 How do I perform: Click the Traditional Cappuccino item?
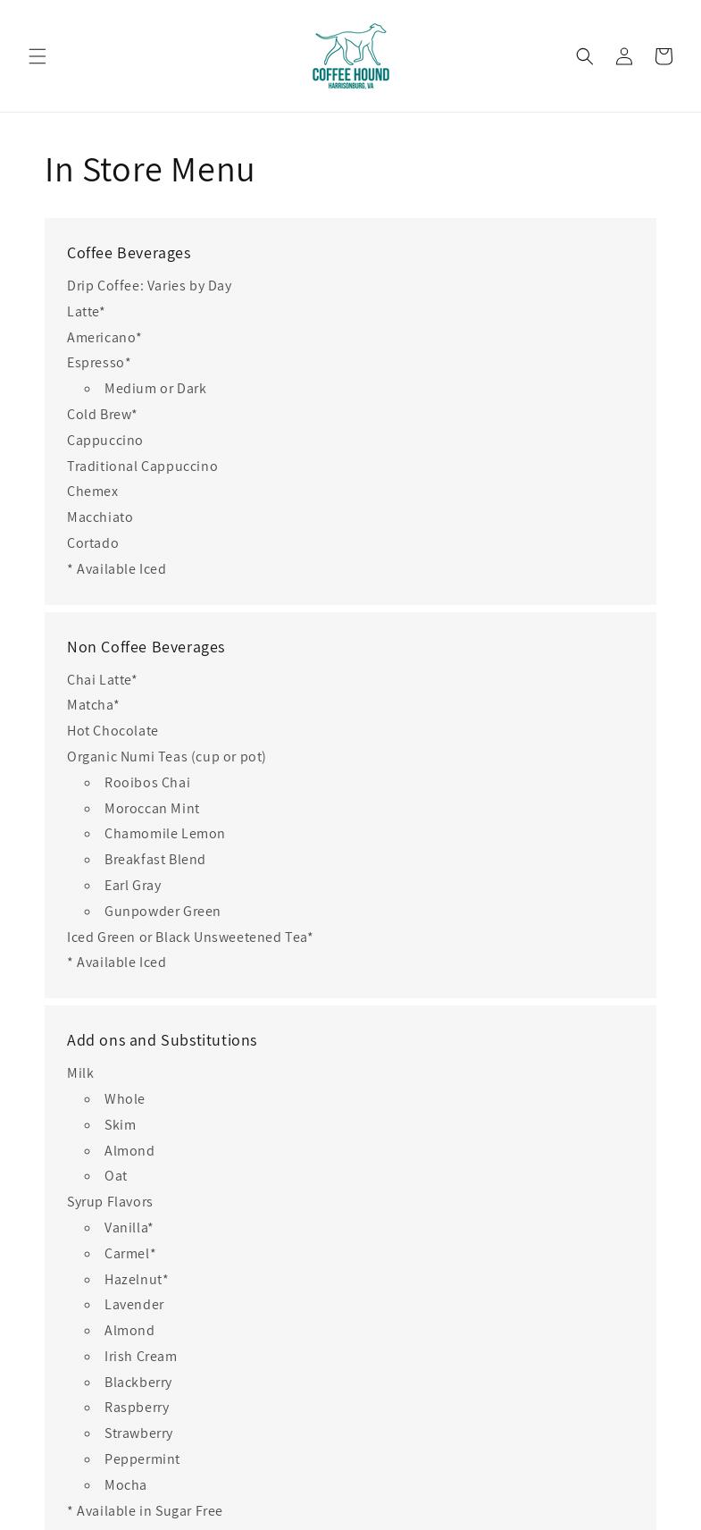tap(142, 467)
